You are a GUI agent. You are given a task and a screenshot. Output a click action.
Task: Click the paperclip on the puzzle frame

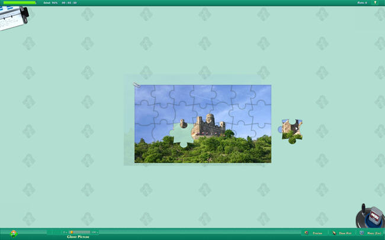point(136,85)
